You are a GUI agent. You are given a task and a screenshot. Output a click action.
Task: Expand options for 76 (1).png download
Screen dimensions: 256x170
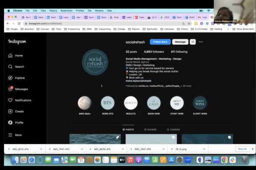coord(204,149)
